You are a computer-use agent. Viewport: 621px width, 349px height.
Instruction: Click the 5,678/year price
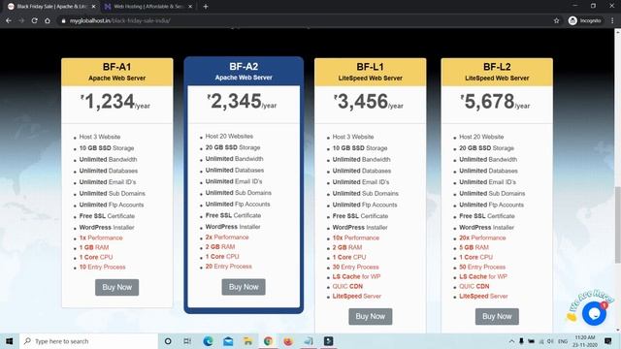496,102
